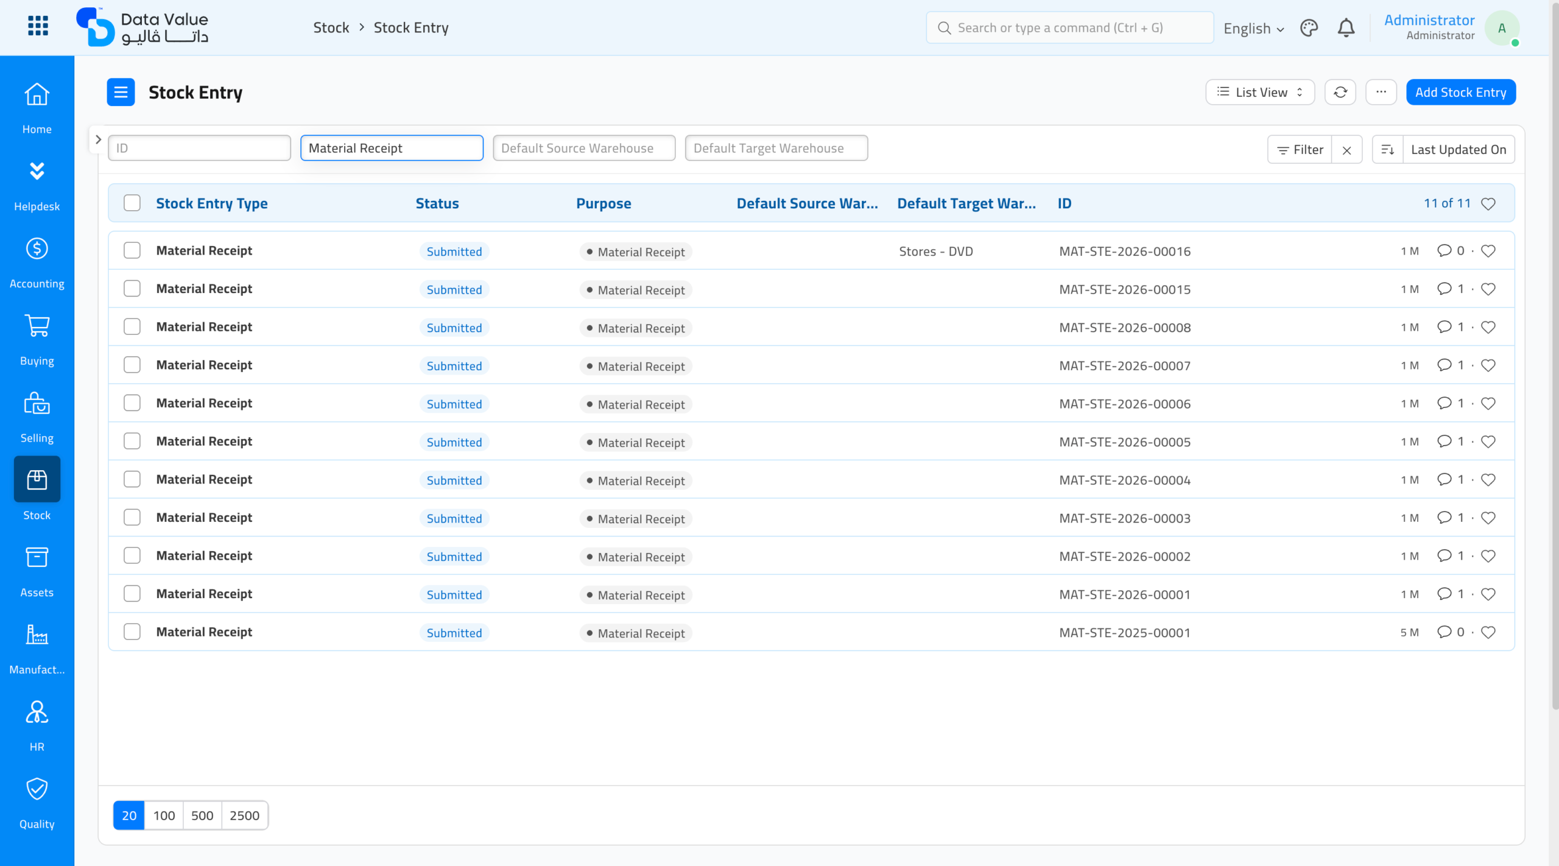
Task: Tick the checkbox for MAT-STE-2026-00007
Action: pos(132,365)
